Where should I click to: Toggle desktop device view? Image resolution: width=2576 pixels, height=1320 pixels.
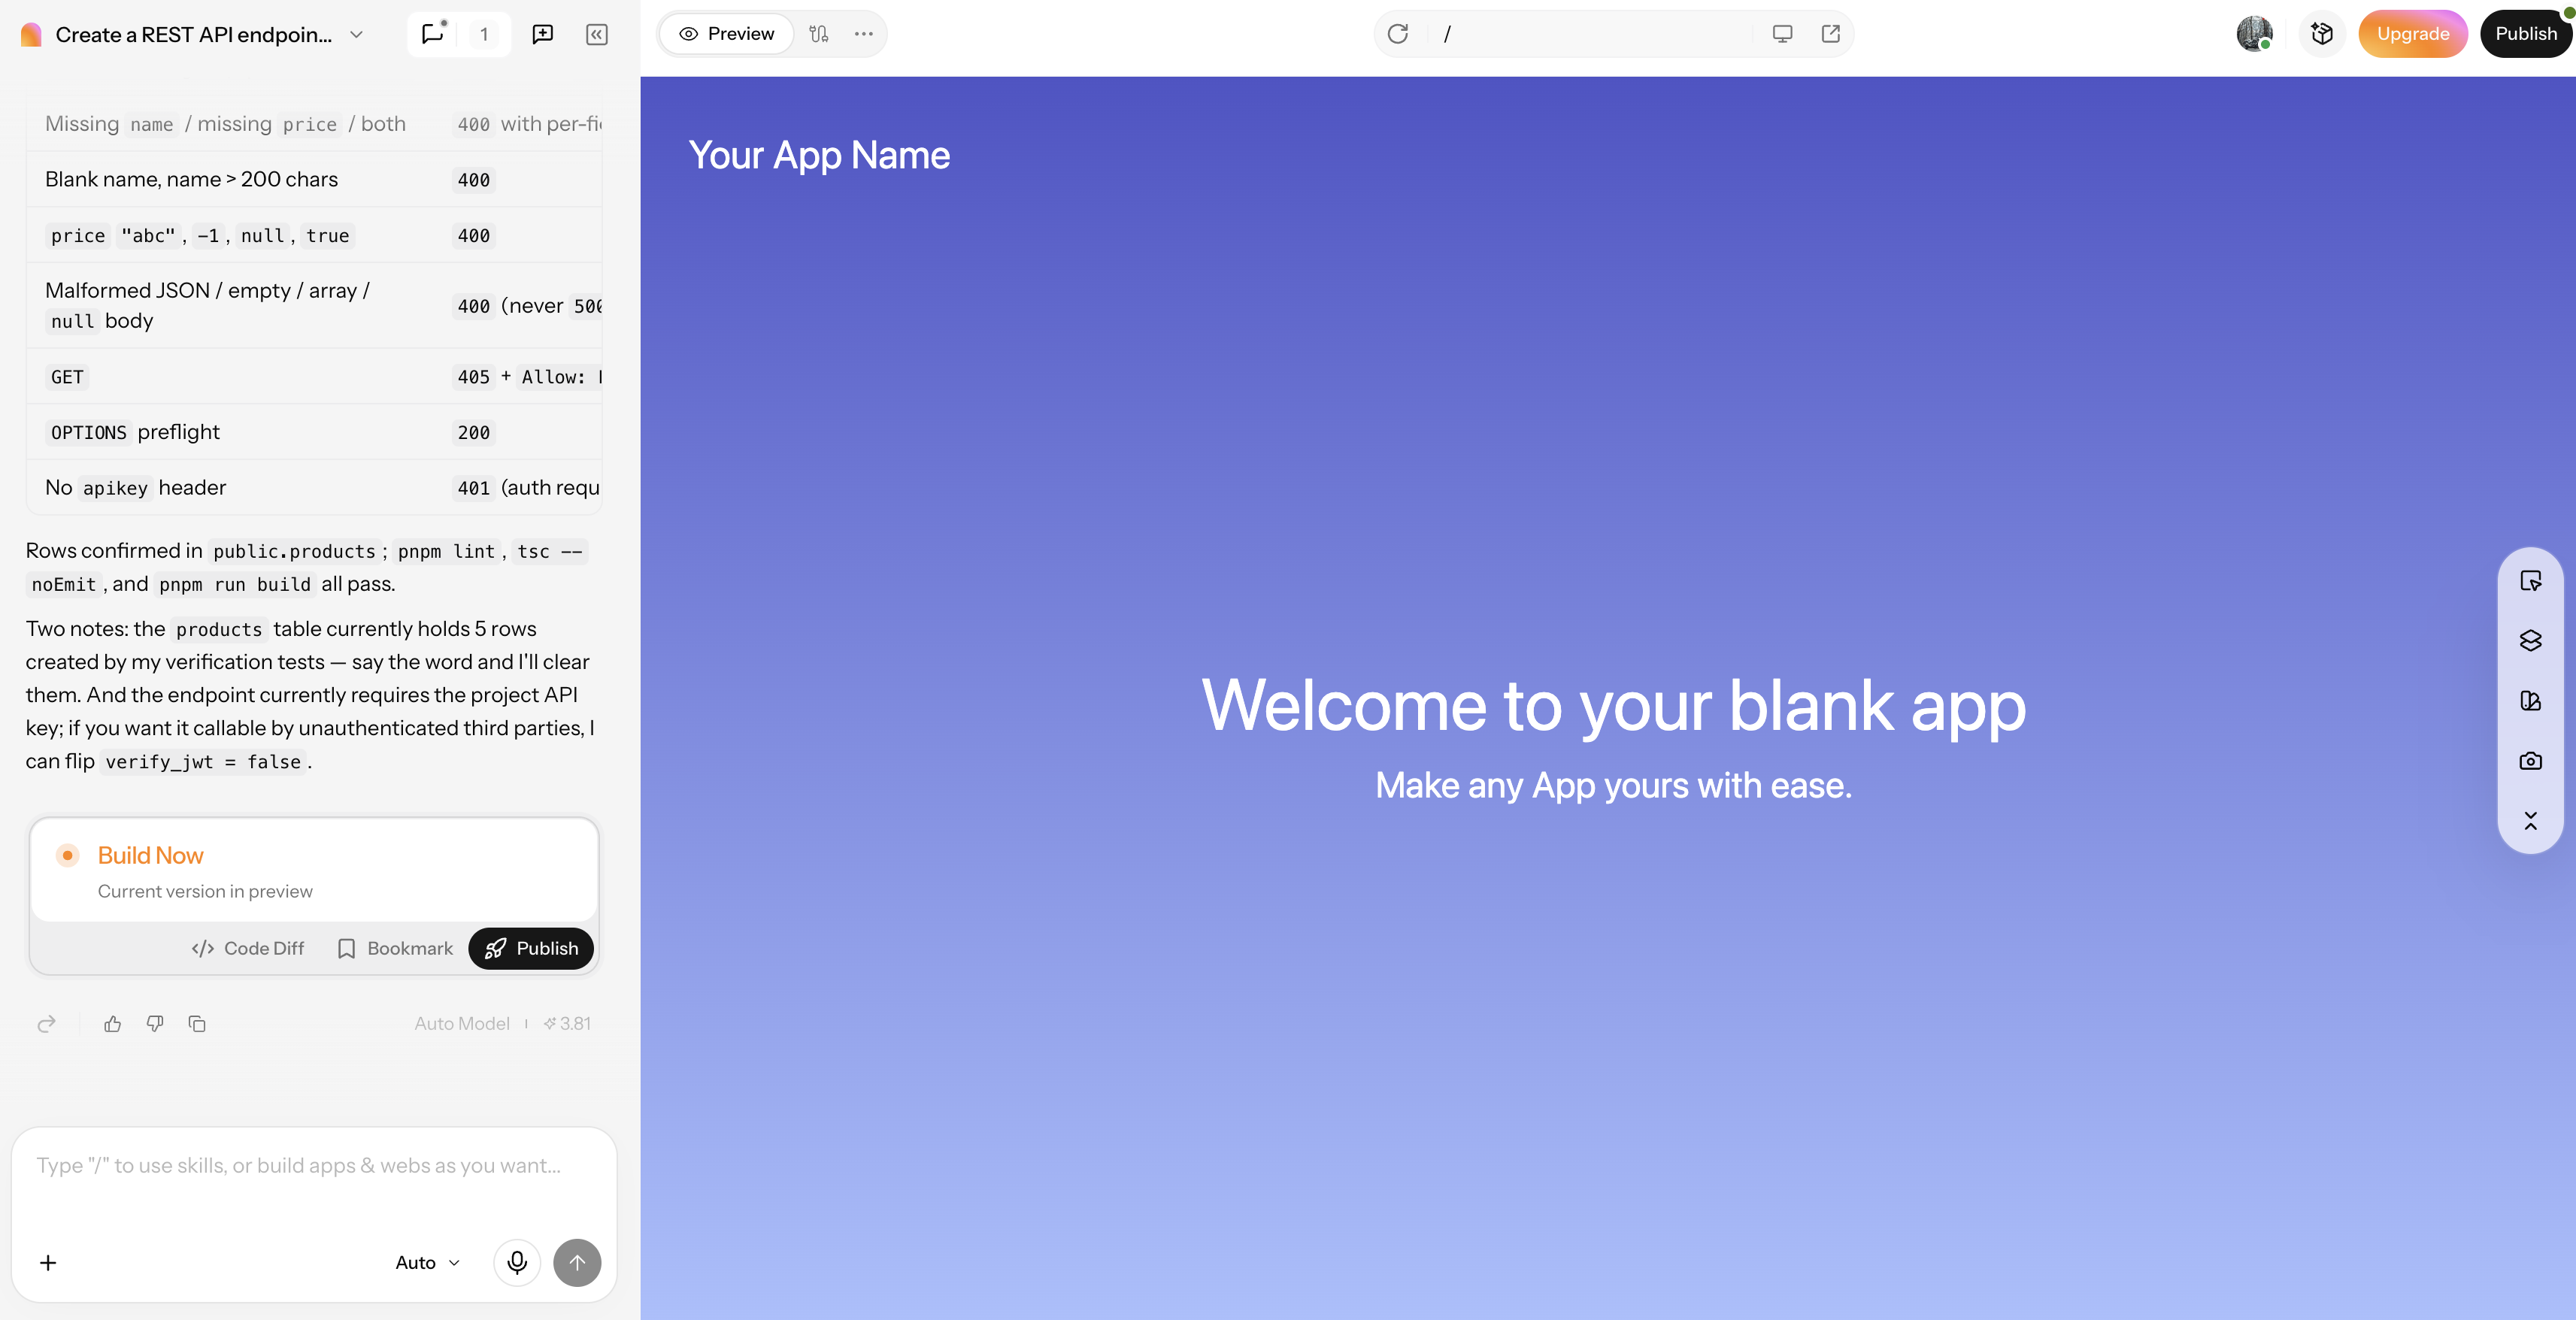pos(1782,34)
